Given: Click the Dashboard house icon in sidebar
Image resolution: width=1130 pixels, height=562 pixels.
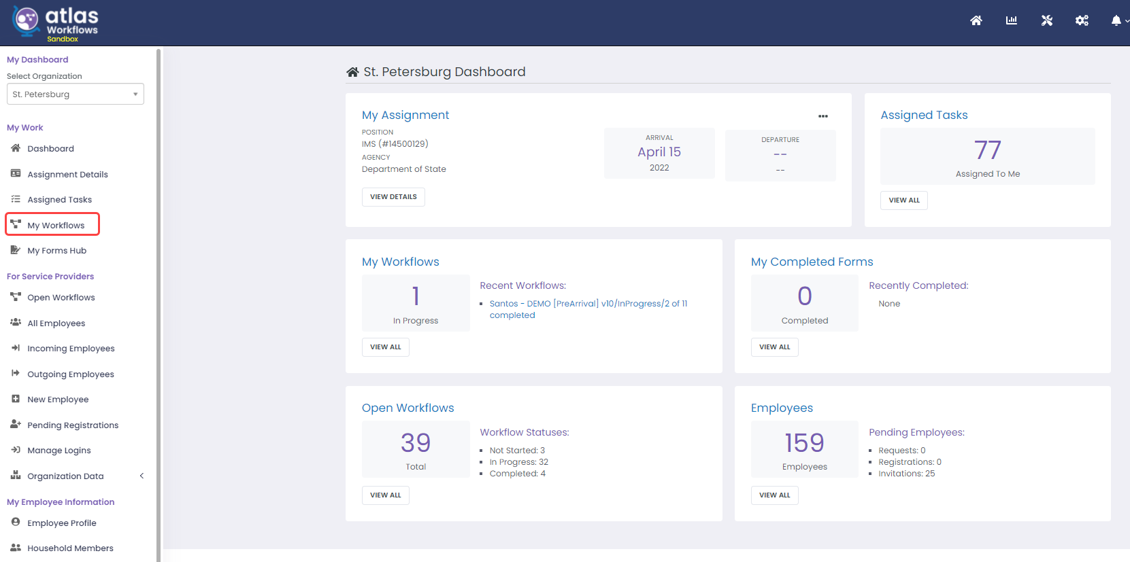Looking at the screenshot, I should (x=16, y=148).
